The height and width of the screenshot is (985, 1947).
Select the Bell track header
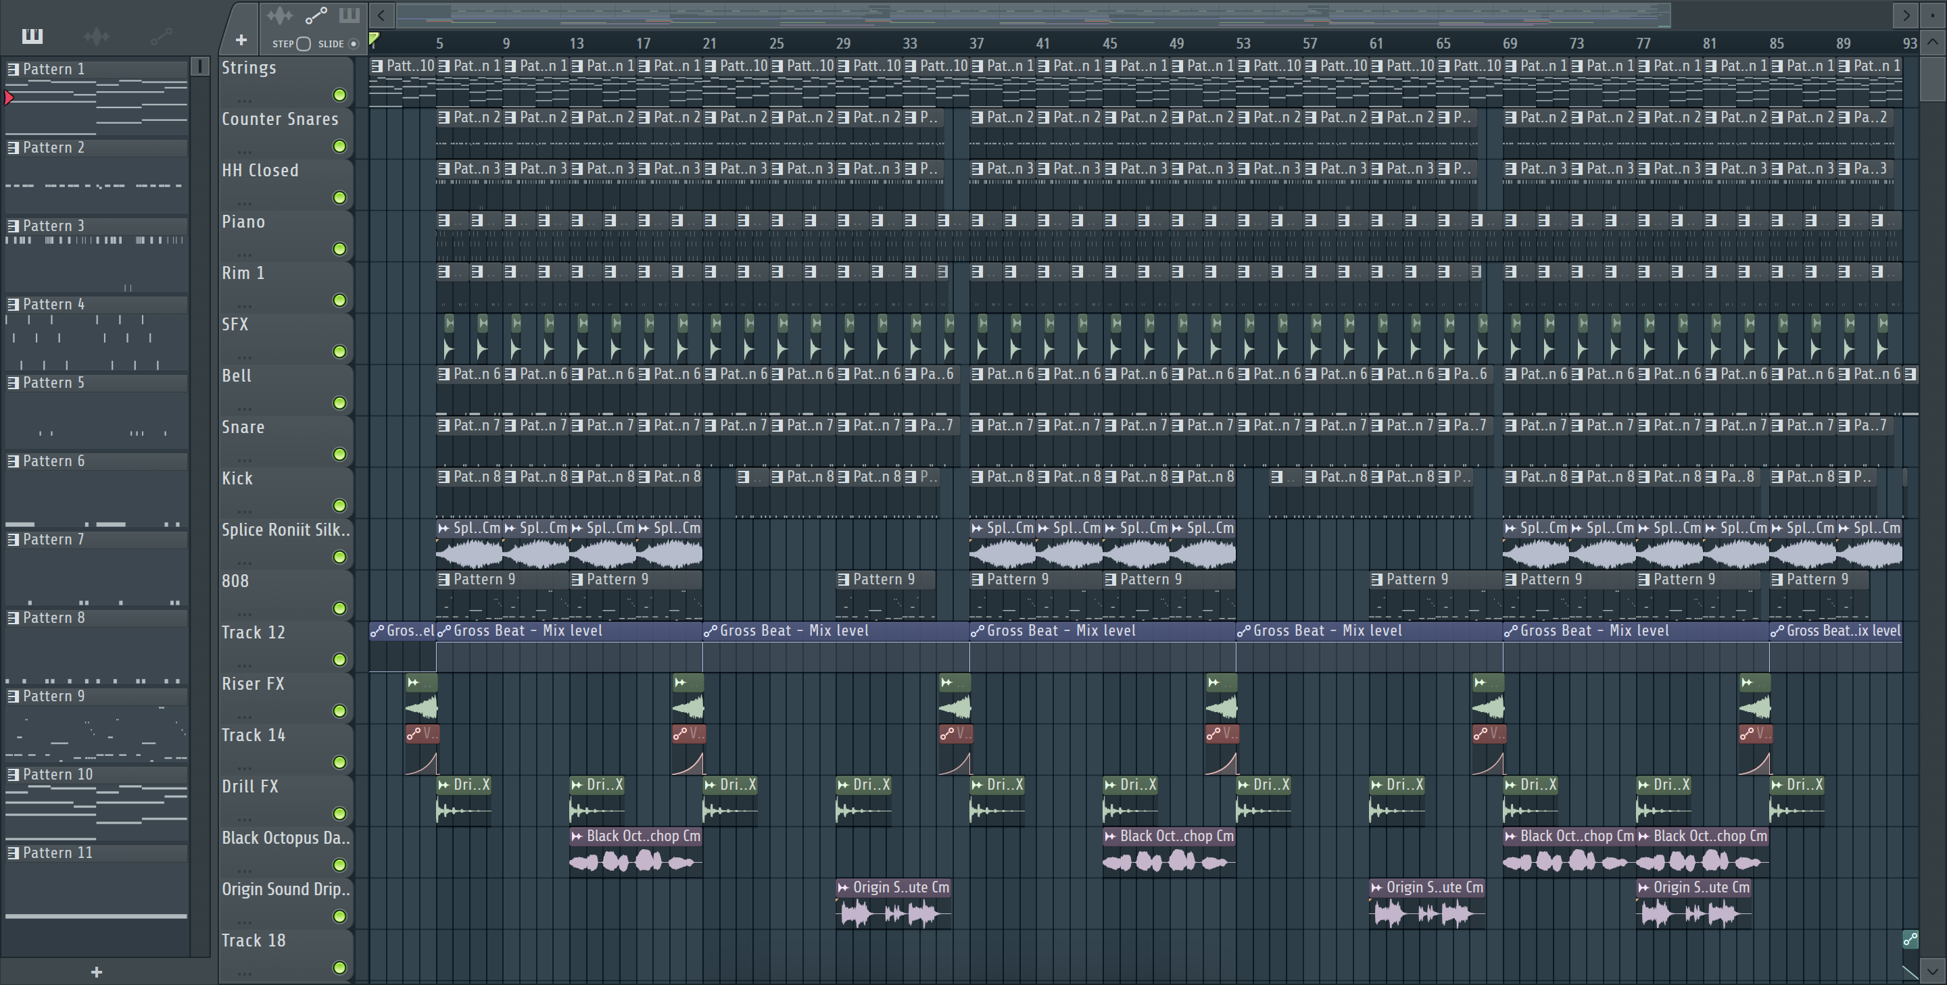click(286, 390)
